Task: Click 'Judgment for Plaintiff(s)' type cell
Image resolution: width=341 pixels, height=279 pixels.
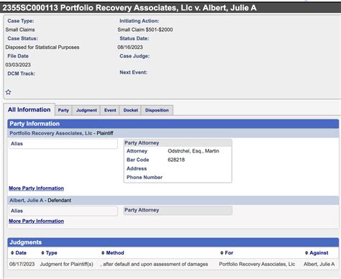Action: tap(66, 264)
